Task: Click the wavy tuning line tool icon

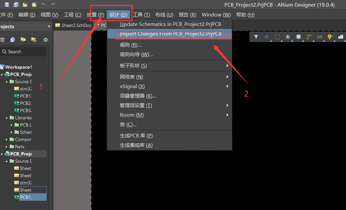Action: point(319,37)
